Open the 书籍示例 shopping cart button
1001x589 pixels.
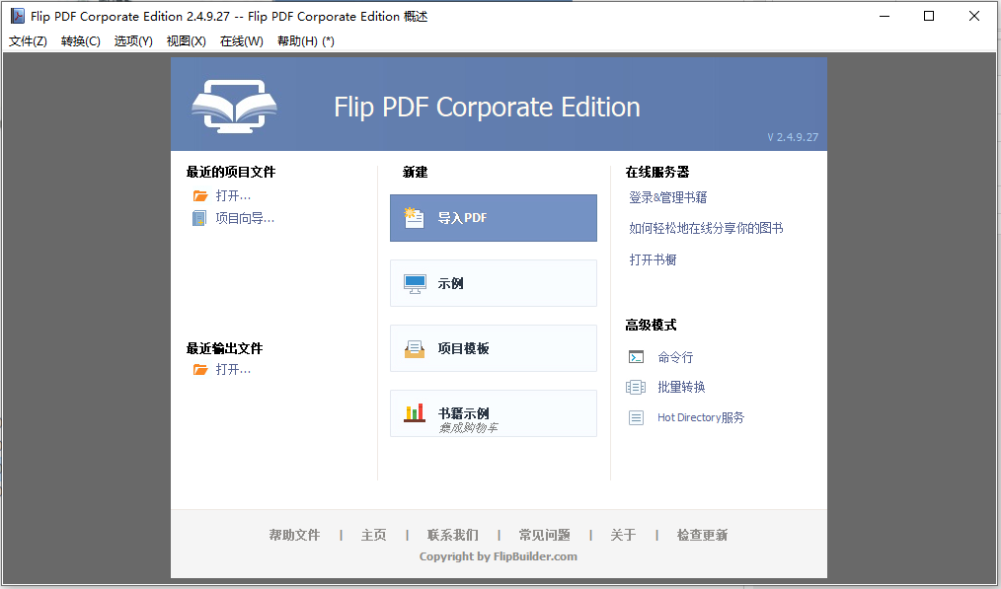pyautogui.click(x=494, y=413)
